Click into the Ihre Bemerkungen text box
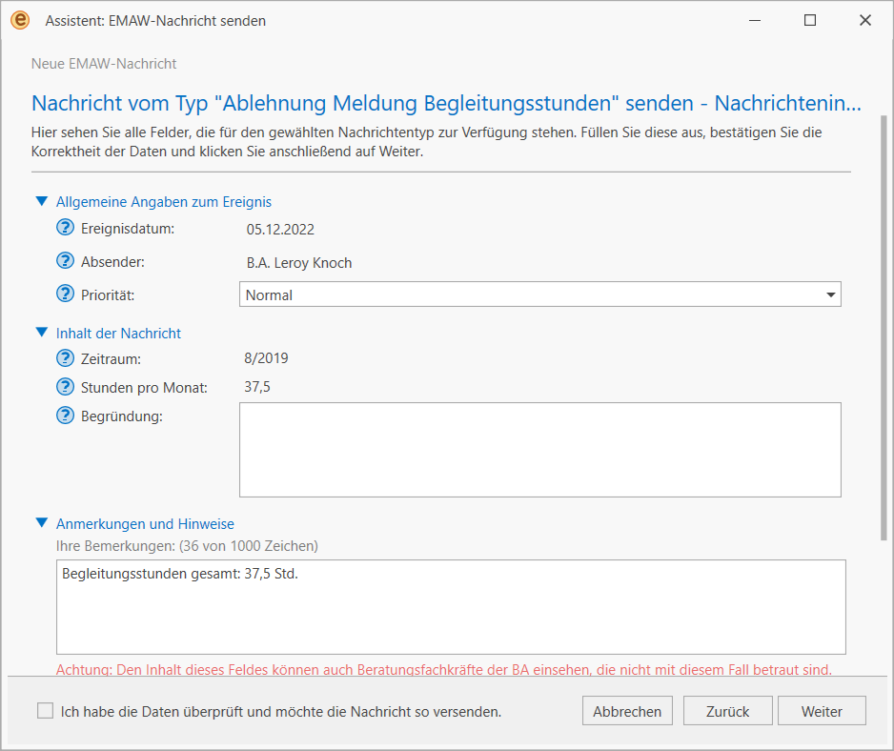This screenshot has height=751, width=894. (x=451, y=607)
